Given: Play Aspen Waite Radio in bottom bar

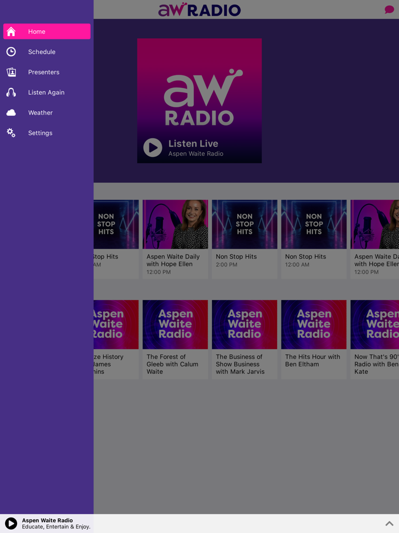Looking at the screenshot, I should (11, 523).
